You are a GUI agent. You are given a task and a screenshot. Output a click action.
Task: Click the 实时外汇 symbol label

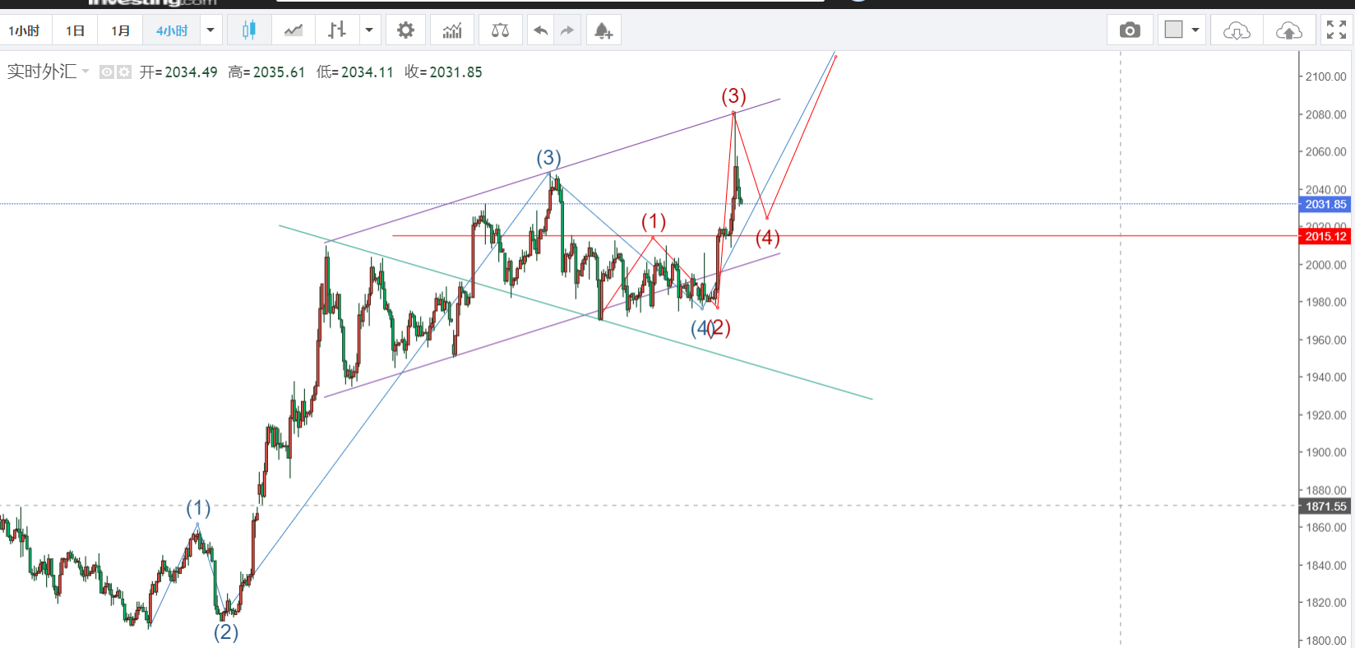[x=41, y=72]
